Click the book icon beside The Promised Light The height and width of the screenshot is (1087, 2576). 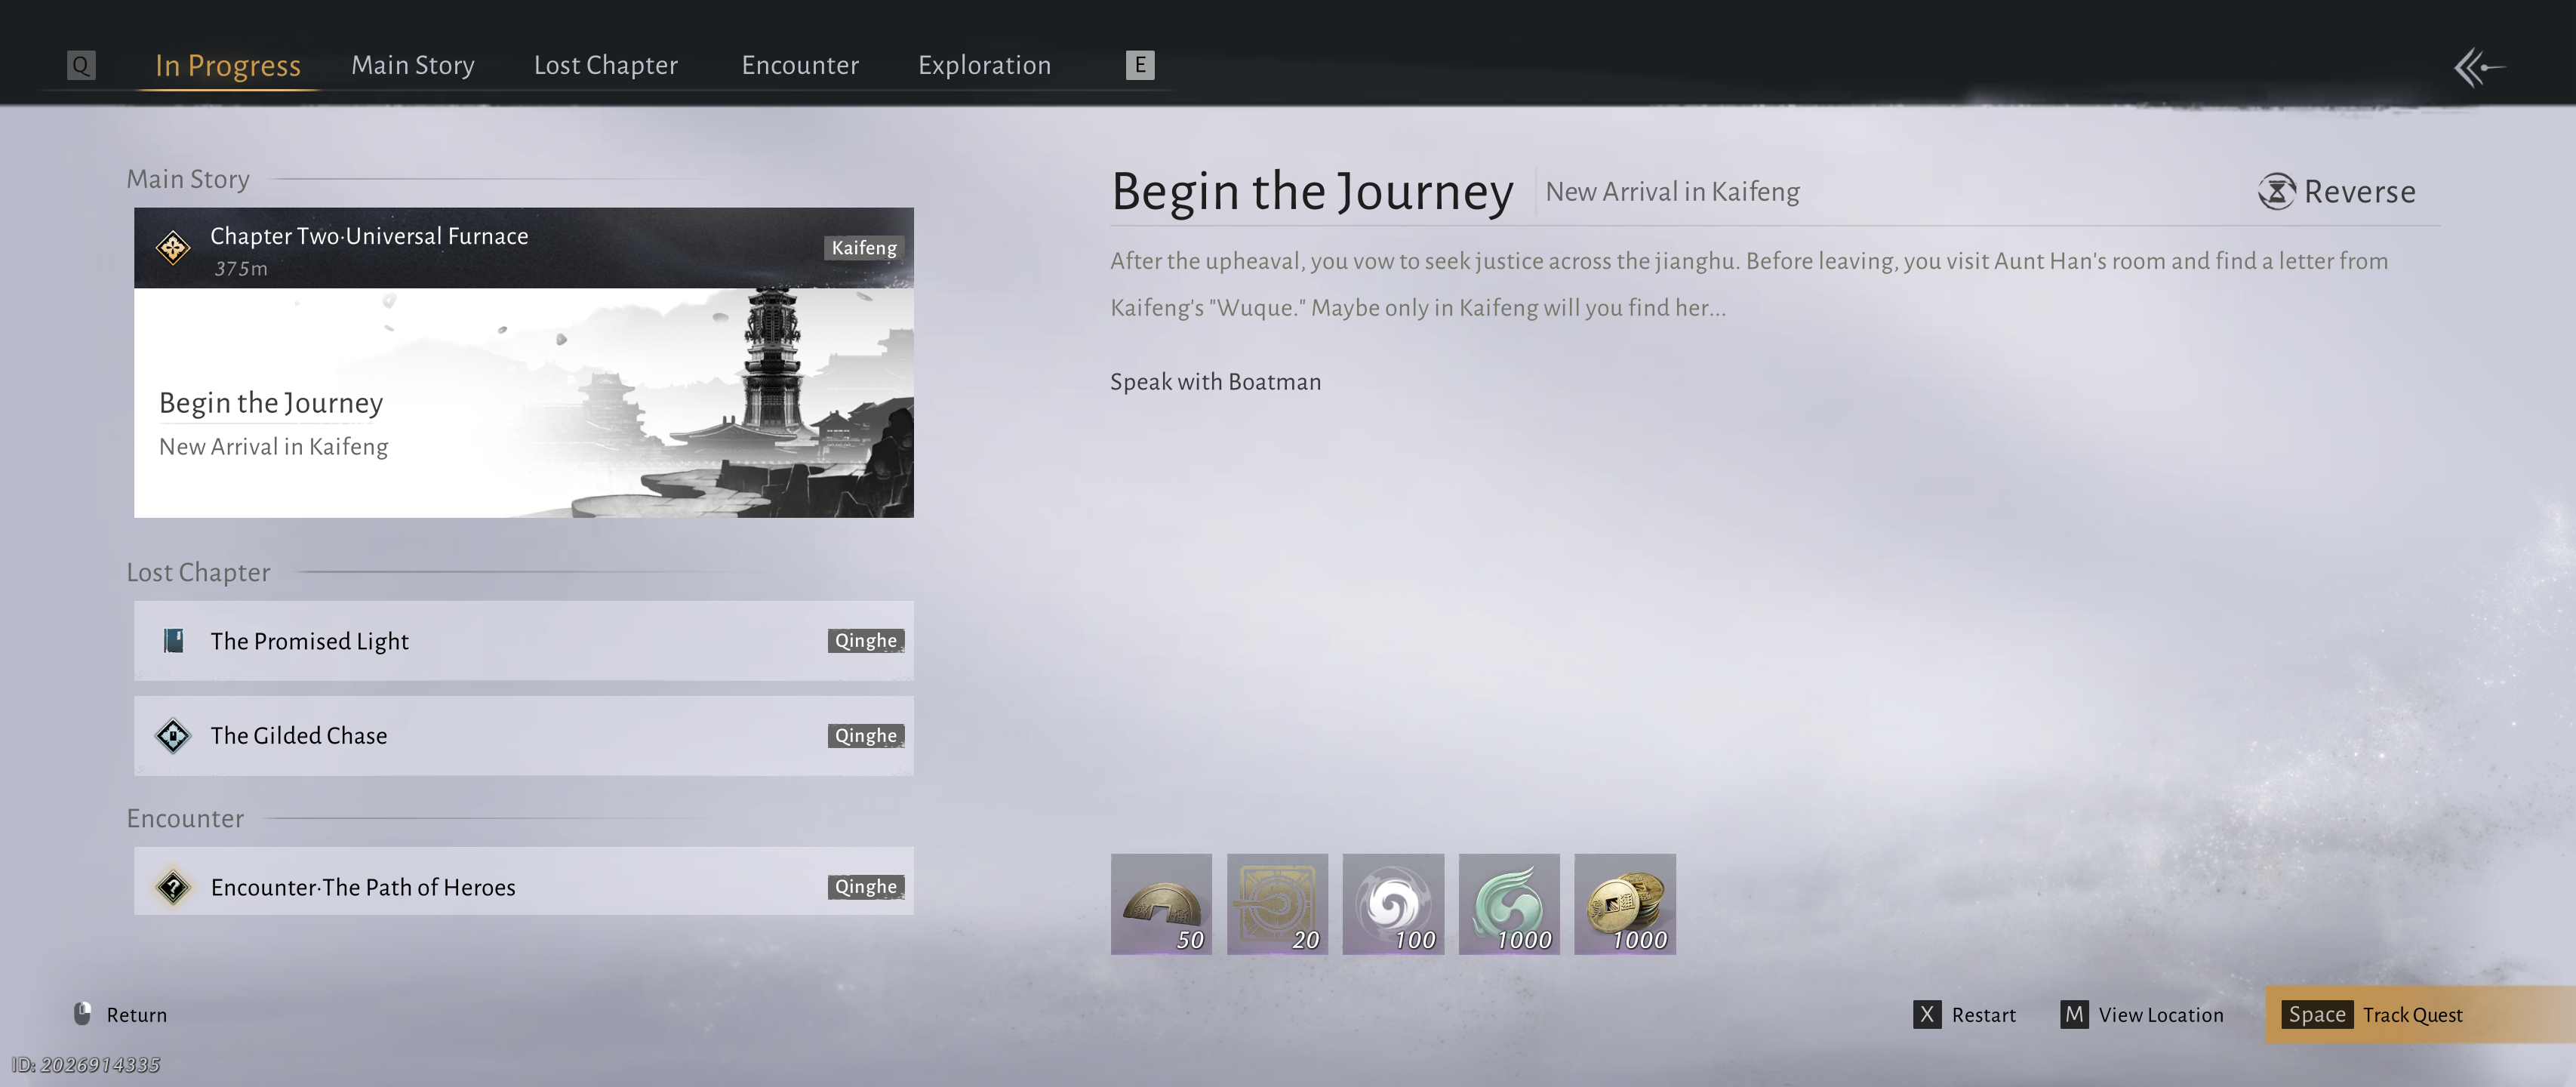173,640
